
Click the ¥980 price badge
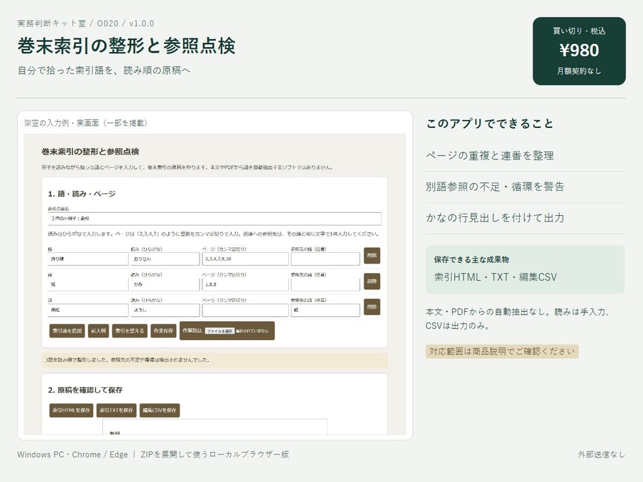(x=579, y=51)
